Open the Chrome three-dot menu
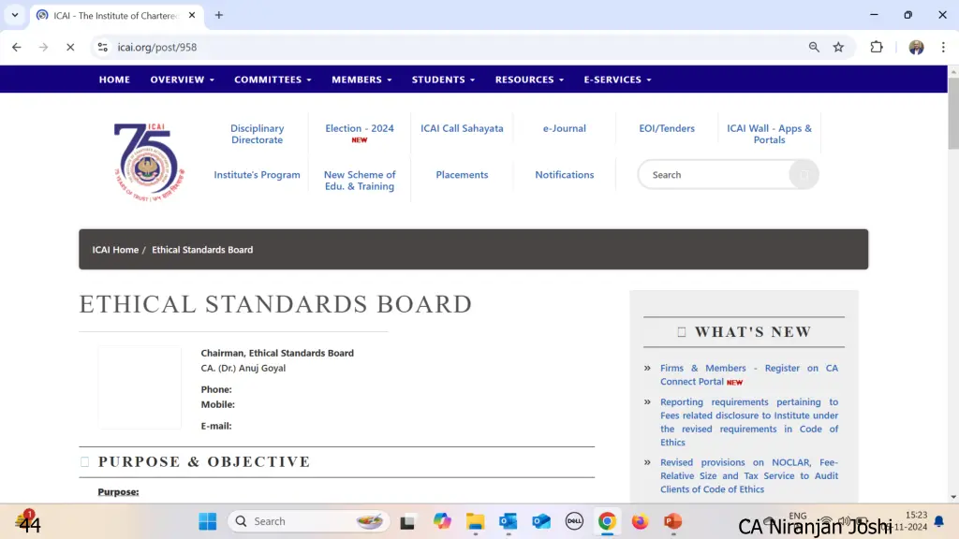Screen dimensions: 959x539 (x=943, y=47)
